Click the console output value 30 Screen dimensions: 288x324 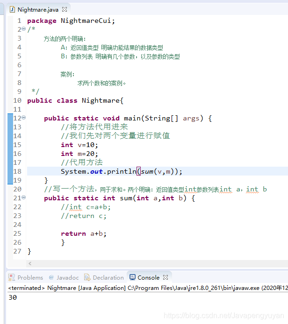tap(13, 297)
